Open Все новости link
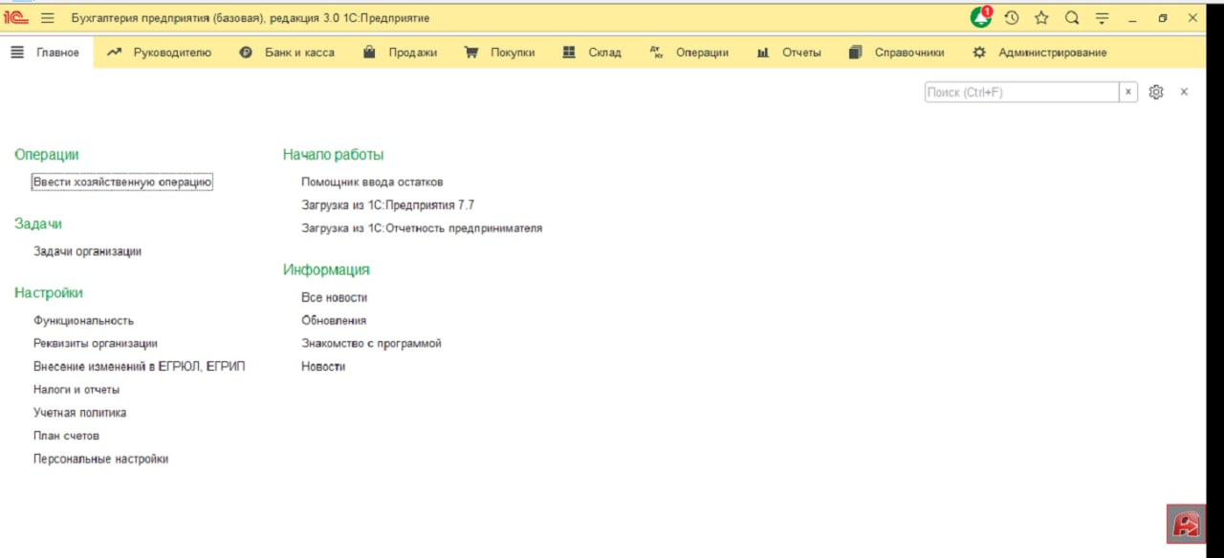 pyautogui.click(x=334, y=297)
